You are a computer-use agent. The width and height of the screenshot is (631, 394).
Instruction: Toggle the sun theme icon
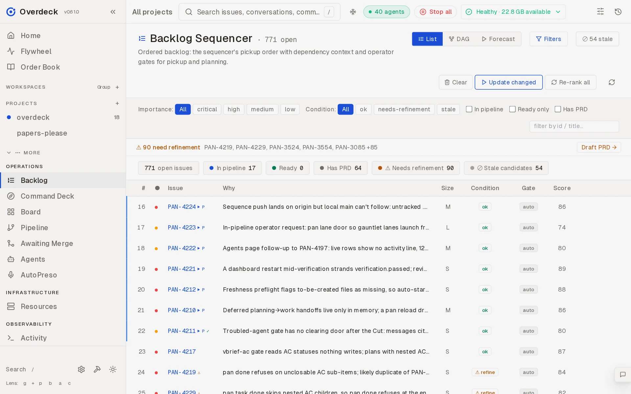113,369
